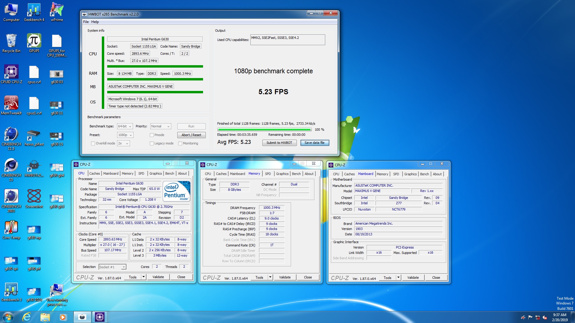Toggle the Pmode checkbox
This screenshot has width=575, height=323.
(x=152, y=135)
